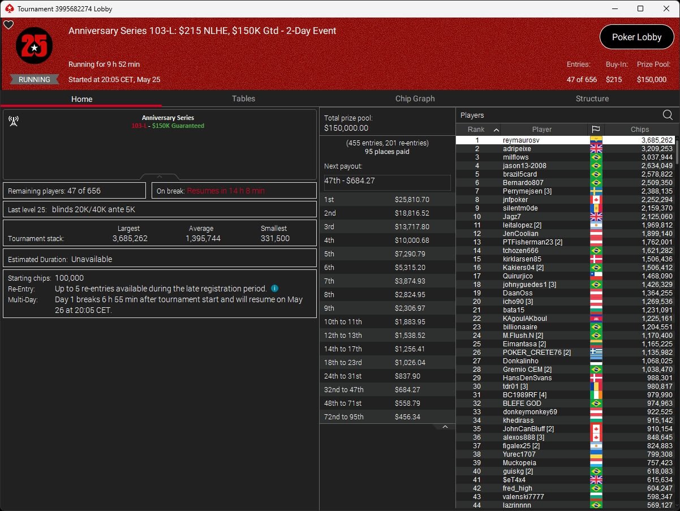Click jnfpoker's Canada flag icon
The height and width of the screenshot is (511, 680).
596,200
